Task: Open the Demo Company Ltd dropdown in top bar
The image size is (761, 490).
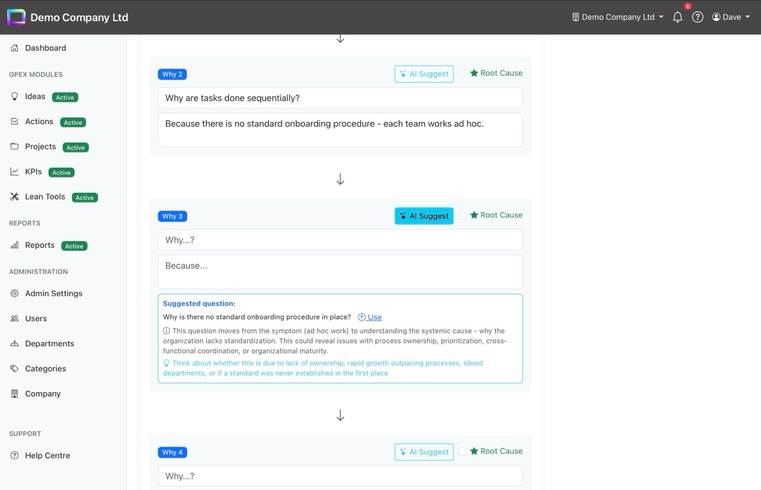Action: tap(617, 17)
